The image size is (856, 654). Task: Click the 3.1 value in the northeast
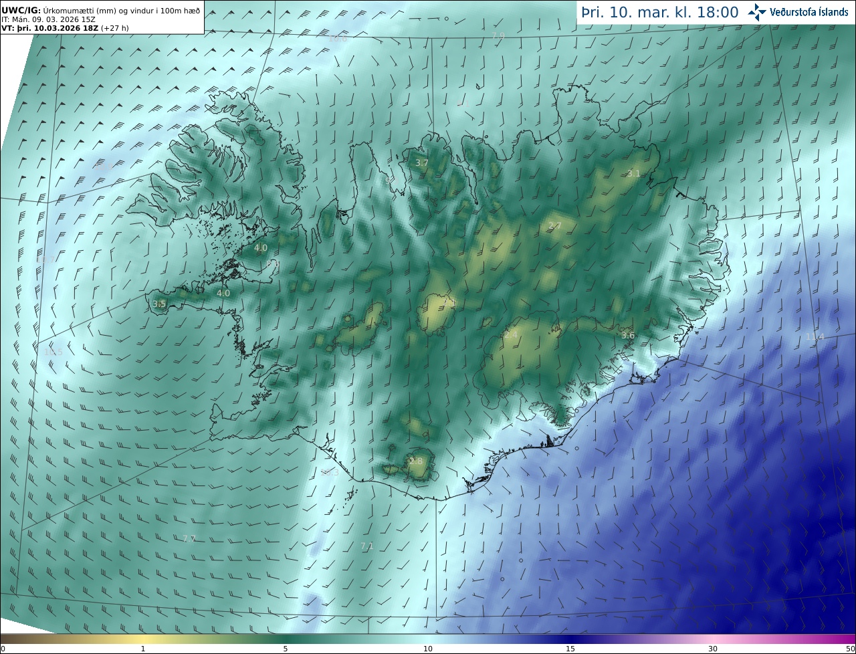point(633,173)
